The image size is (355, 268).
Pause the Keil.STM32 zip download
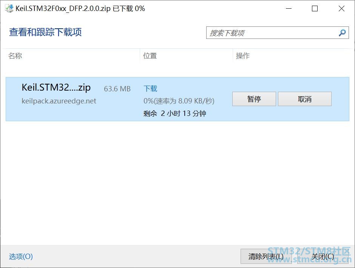[254, 99]
